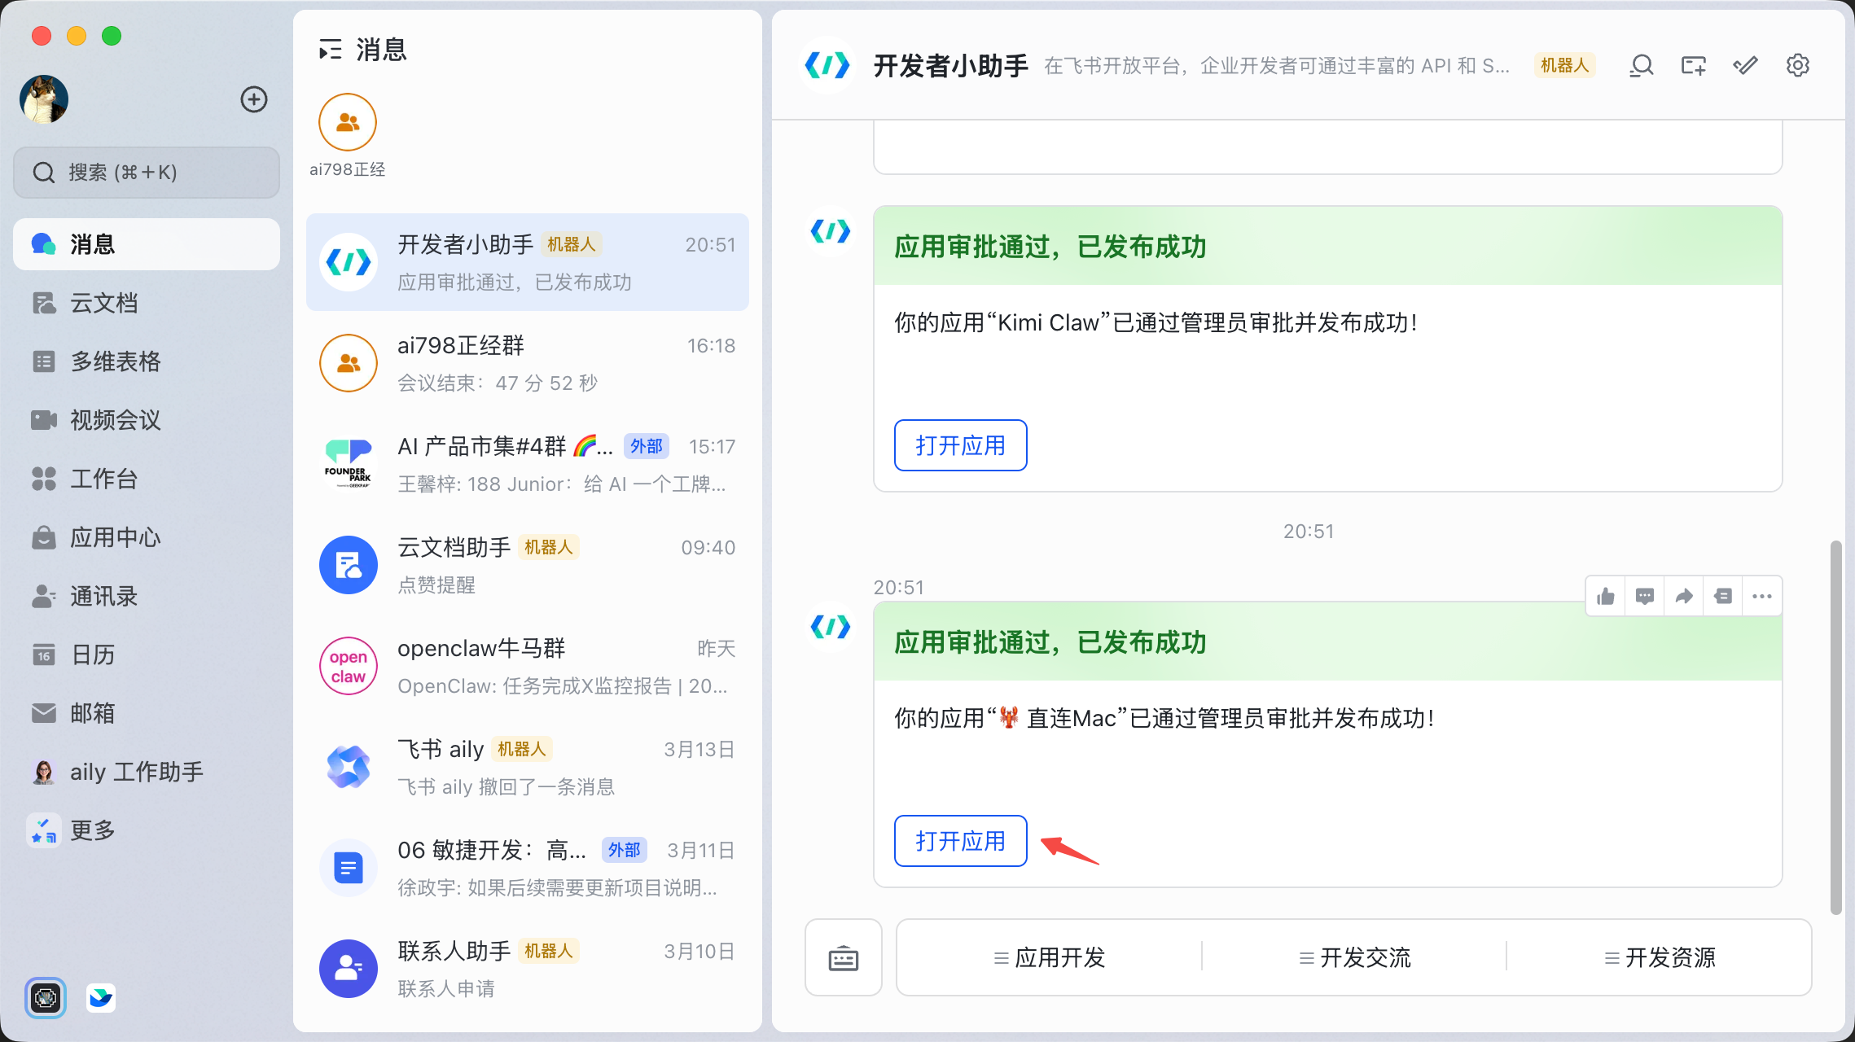Screen dimensions: 1855x1042
Task: Open the 飞书 aily conversation
Action: (x=528, y=767)
